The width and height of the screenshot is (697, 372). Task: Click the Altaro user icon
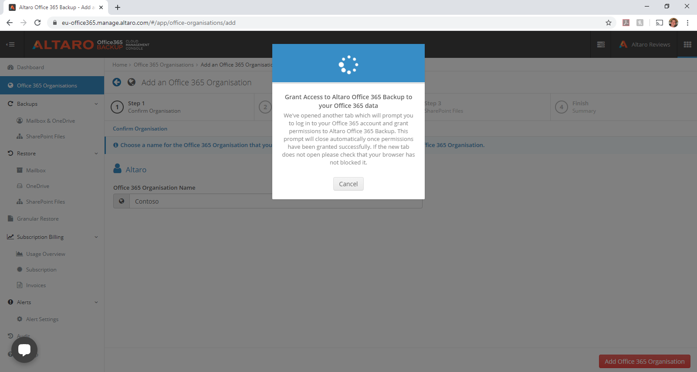[x=117, y=168]
